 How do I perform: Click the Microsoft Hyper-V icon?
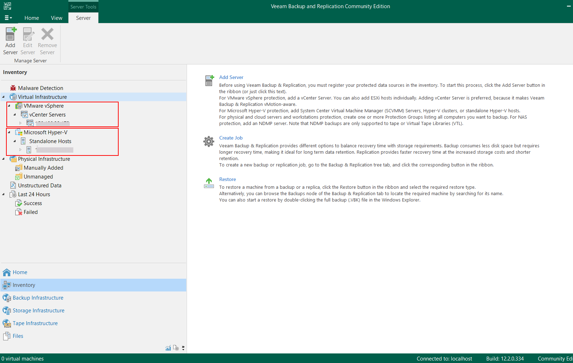pos(19,132)
